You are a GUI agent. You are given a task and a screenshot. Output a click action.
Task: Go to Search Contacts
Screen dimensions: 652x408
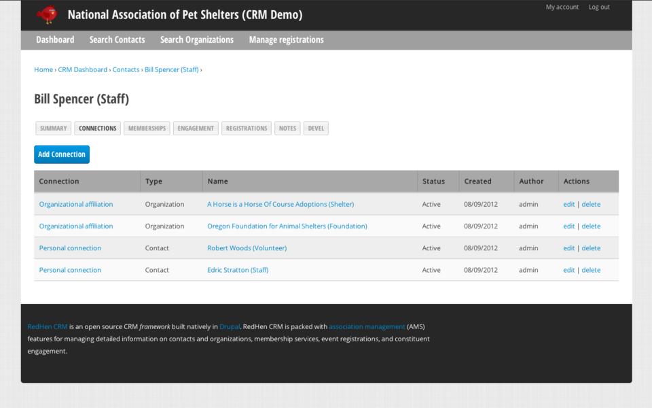pyautogui.click(x=117, y=40)
